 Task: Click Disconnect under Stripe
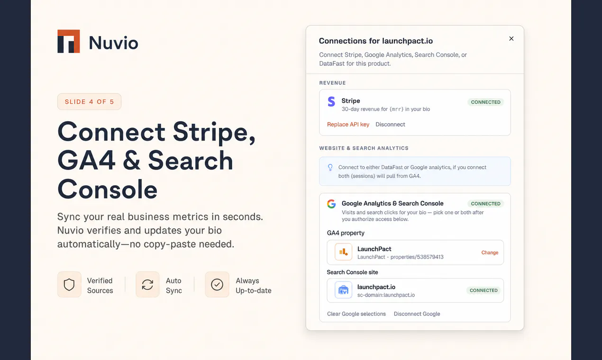pyautogui.click(x=390, y=125)
